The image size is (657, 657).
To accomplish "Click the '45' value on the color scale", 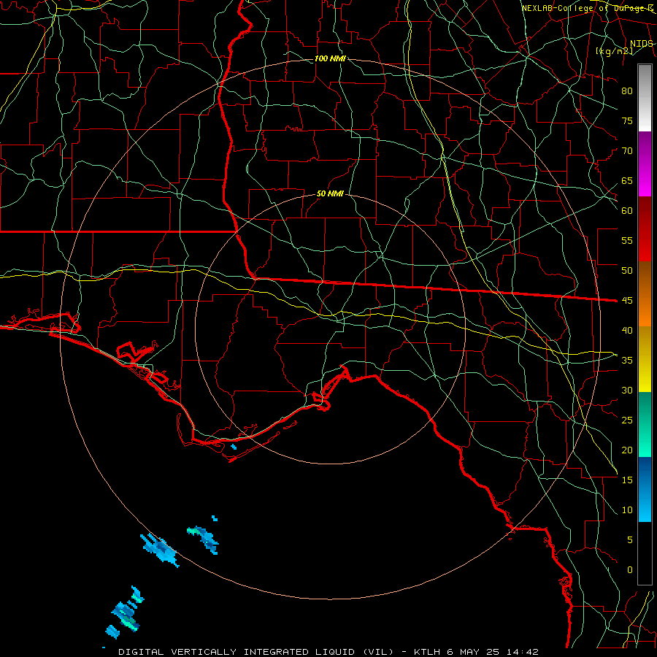I will pos(627,301).
